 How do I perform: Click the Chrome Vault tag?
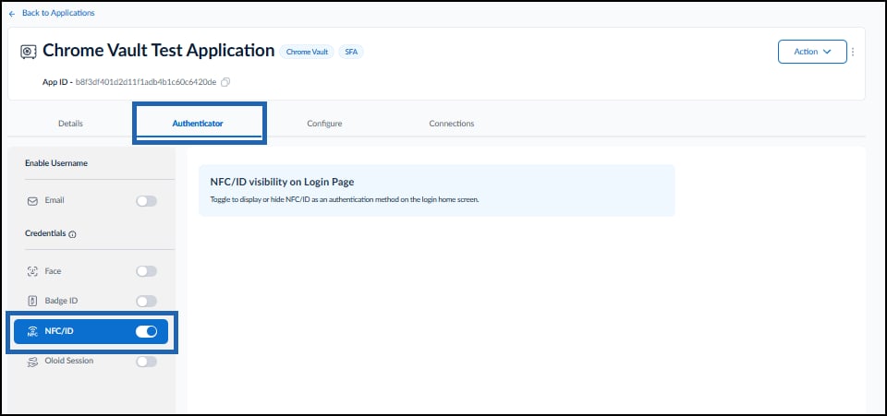tap(307, 52)
